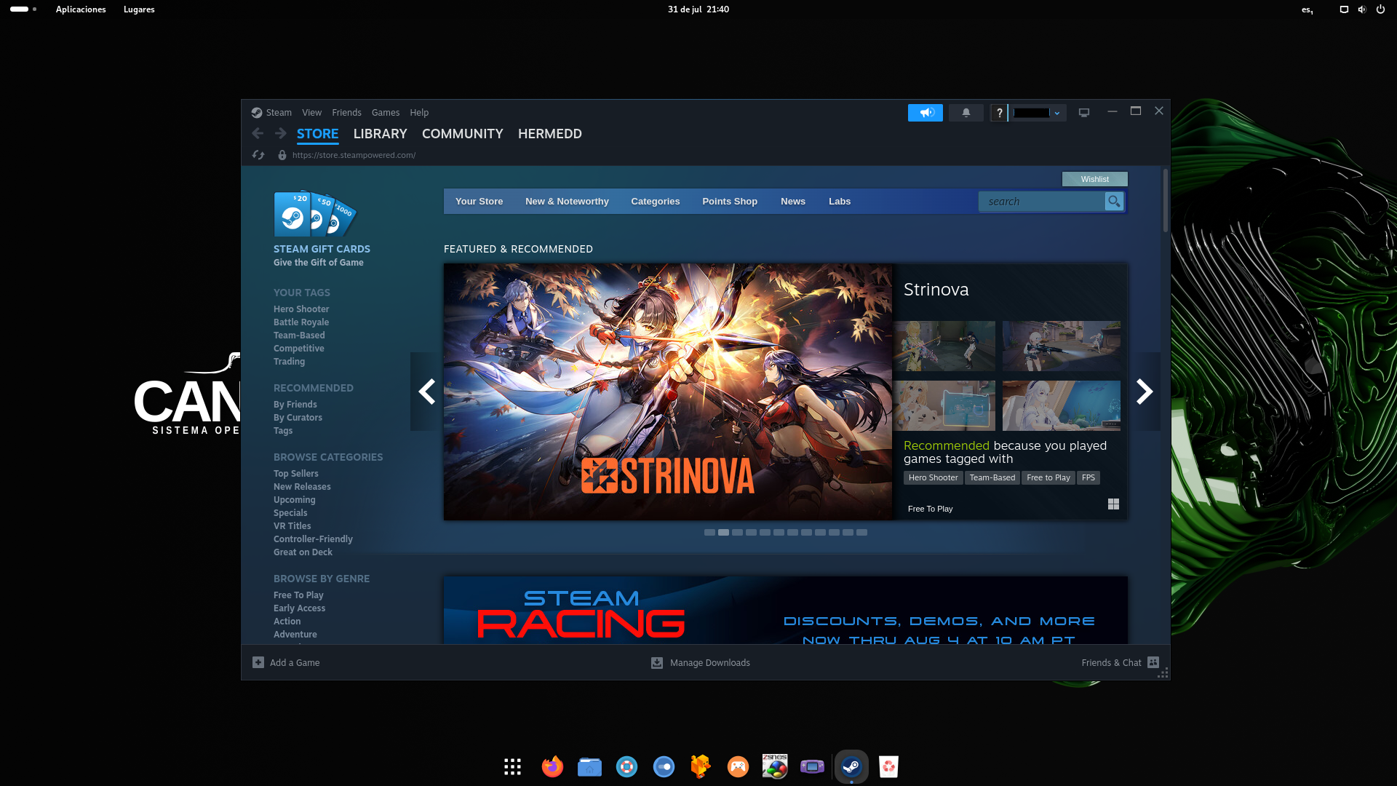Screen dimensions: 1397x786
Task: Open Great on Deck category
Action: (x=303, y=552)
